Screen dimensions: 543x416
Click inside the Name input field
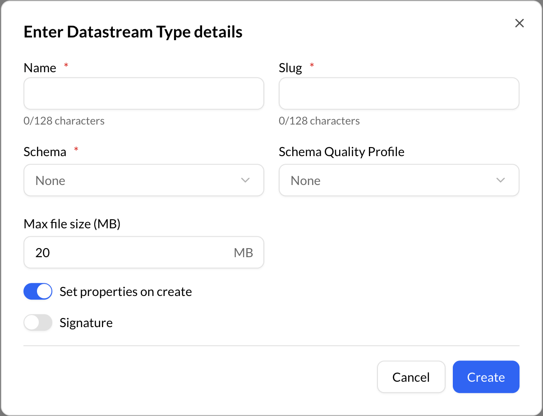click(143, 93)
